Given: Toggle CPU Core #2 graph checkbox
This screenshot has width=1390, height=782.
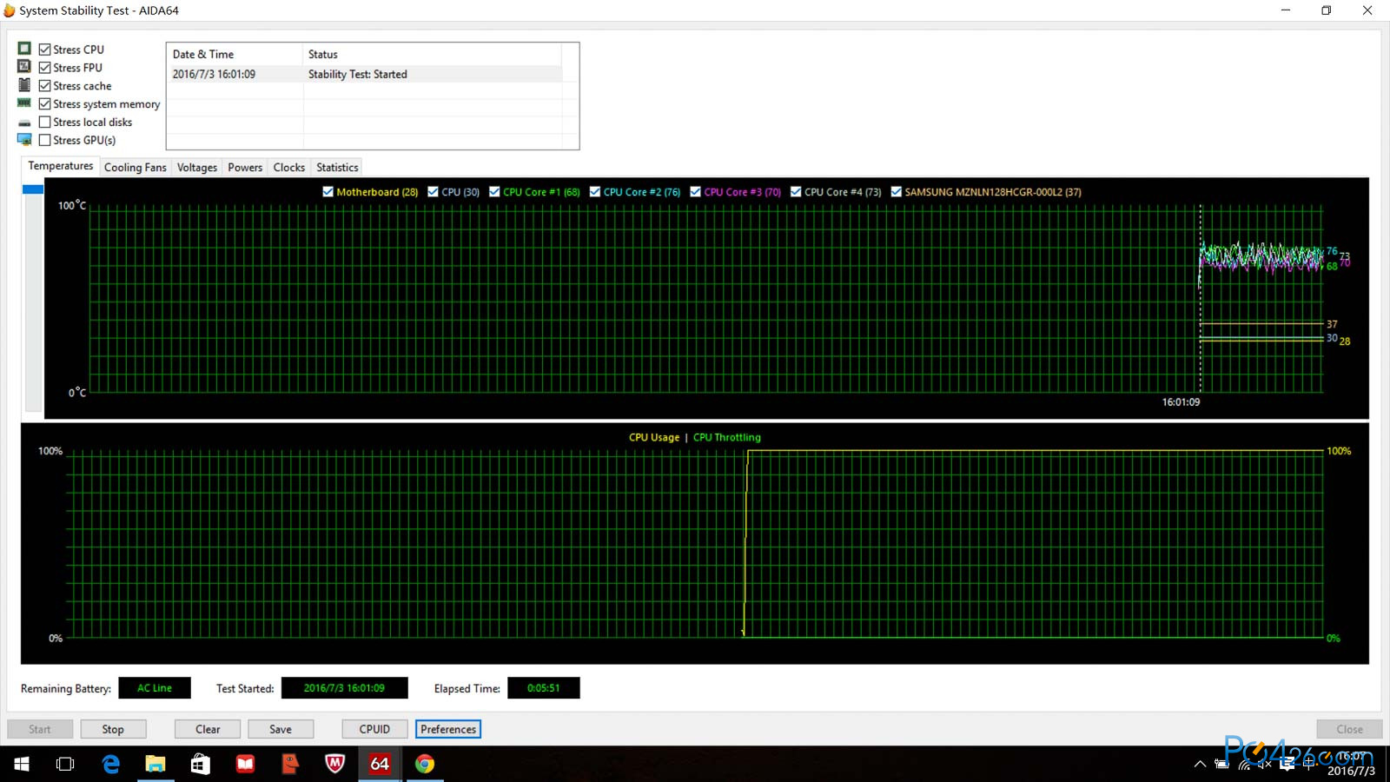Looking at the screenshot, I should tap(595, 192).
